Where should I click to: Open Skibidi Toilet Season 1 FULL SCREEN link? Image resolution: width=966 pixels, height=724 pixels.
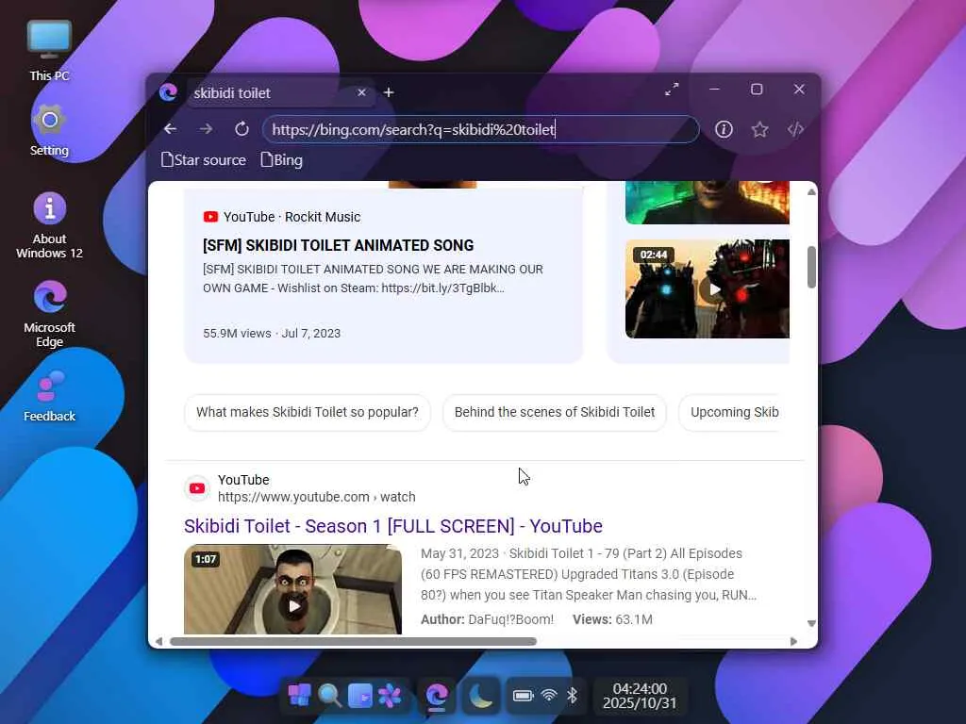pyautogui.click(x=393, y=526)
